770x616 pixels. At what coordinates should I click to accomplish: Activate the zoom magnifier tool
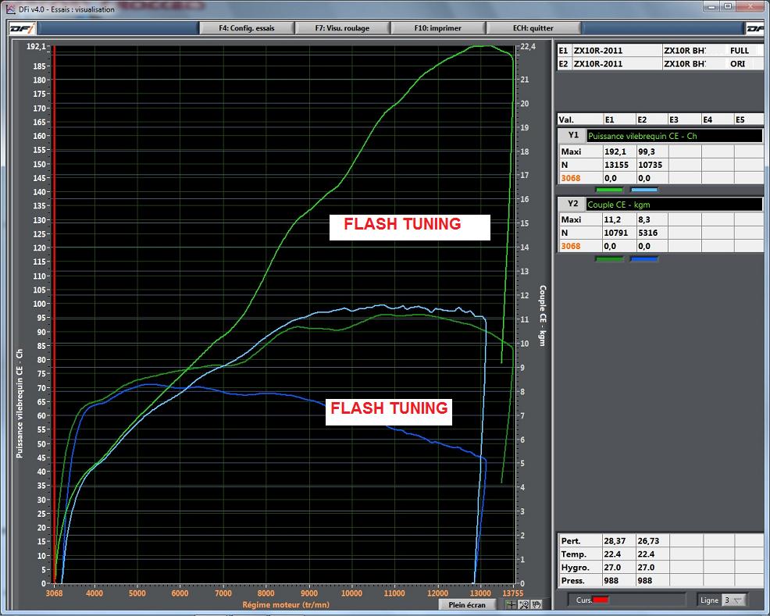click(x=524, y=604)
